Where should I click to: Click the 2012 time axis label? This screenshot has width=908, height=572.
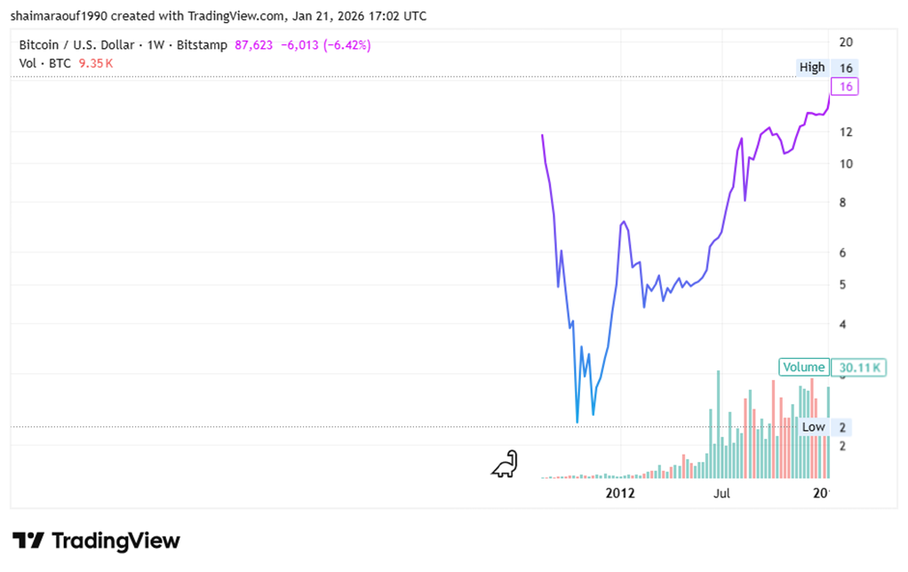tap(619, 492)
